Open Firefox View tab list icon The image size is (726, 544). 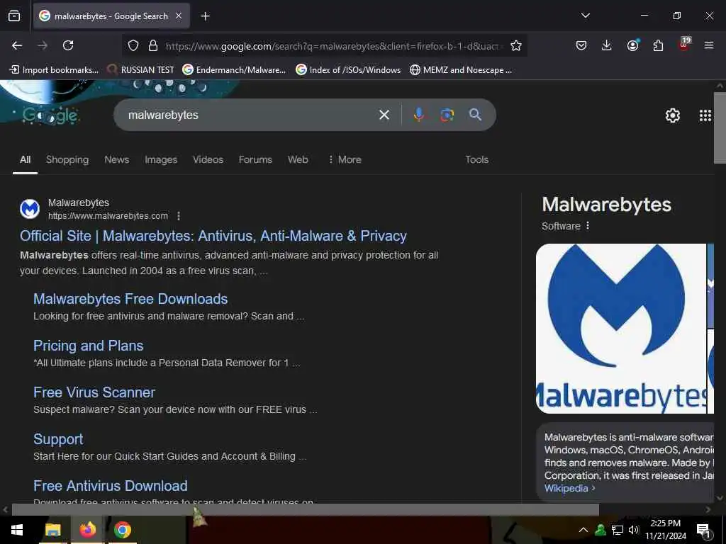coord(14,16)
